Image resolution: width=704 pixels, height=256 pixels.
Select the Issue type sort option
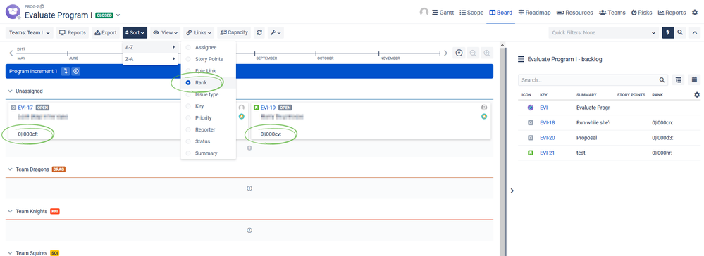tap(209, 95)
